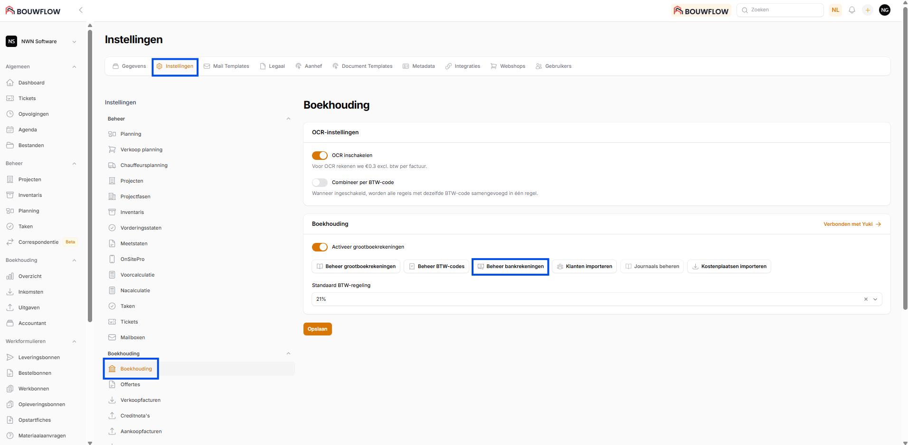Click the Chauffeursplanning truck icon

click(112, 165)
